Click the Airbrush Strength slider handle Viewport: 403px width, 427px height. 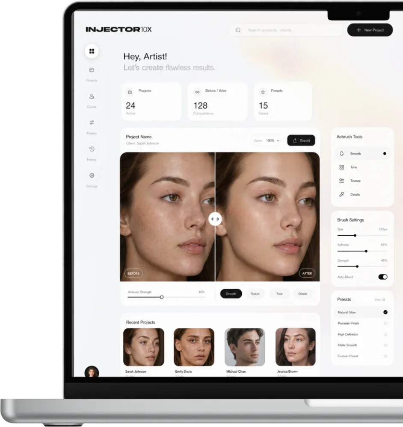click(x=162, y=297)
